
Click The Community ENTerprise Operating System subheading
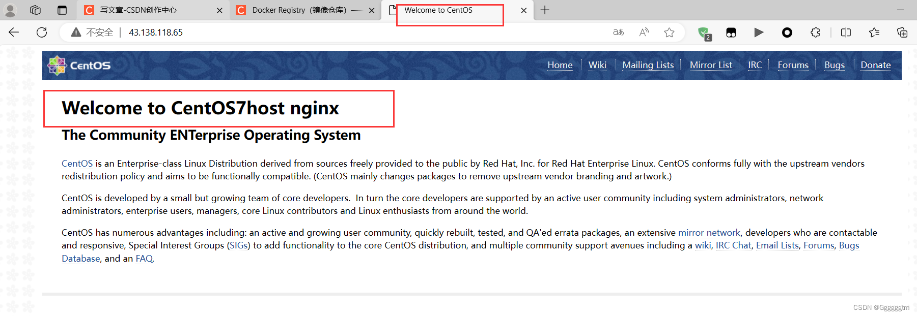point(211,135)
